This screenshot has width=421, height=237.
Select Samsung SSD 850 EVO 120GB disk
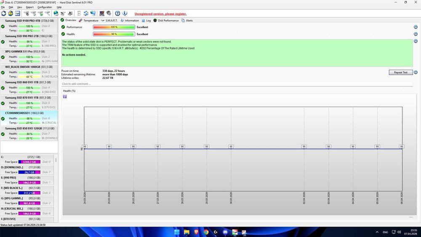coord(29,133)
